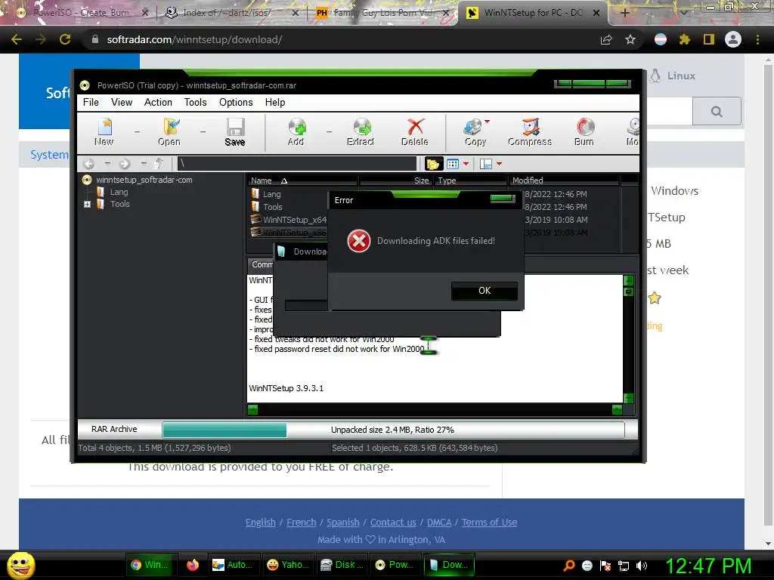
Task: Click the Open toolbar icon in PowerISO
Action: tap(169, 132)
